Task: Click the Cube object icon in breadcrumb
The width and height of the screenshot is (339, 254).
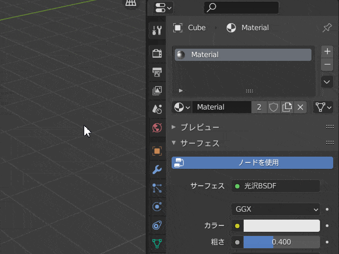Action: point(178,28)
